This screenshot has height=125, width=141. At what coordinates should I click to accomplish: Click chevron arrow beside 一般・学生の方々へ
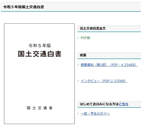[78, 114]
